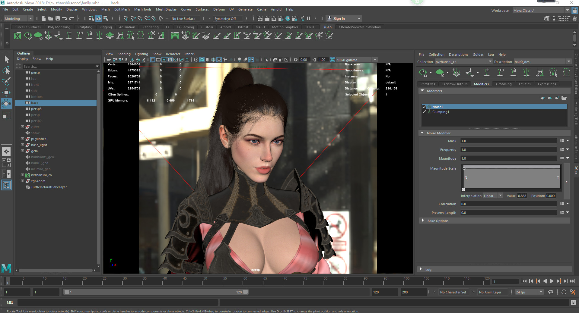Click the play forwards button
This screenshot has height=313, width=579.
click(x=552, y=281)
